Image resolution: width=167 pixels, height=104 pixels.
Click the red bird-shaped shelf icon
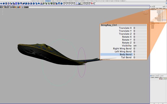click(92, 3)
